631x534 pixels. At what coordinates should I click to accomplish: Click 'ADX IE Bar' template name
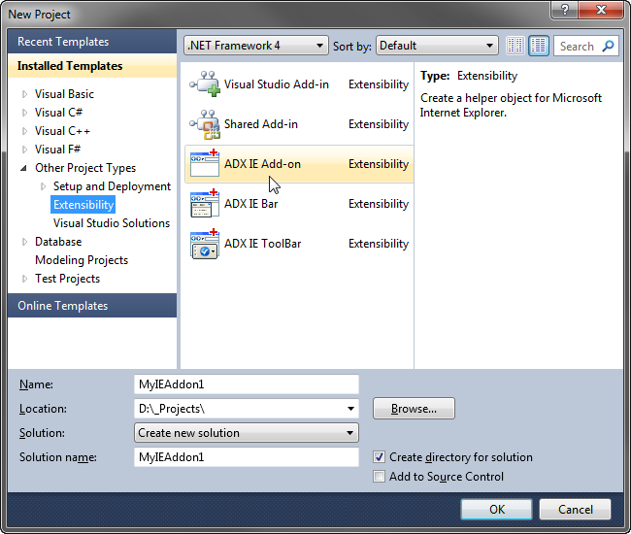point(251,204)
